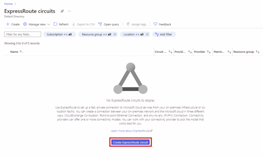Click sort arrows of Resource group column
Viewport: 263px width, 157px height.
click(258, 52)
